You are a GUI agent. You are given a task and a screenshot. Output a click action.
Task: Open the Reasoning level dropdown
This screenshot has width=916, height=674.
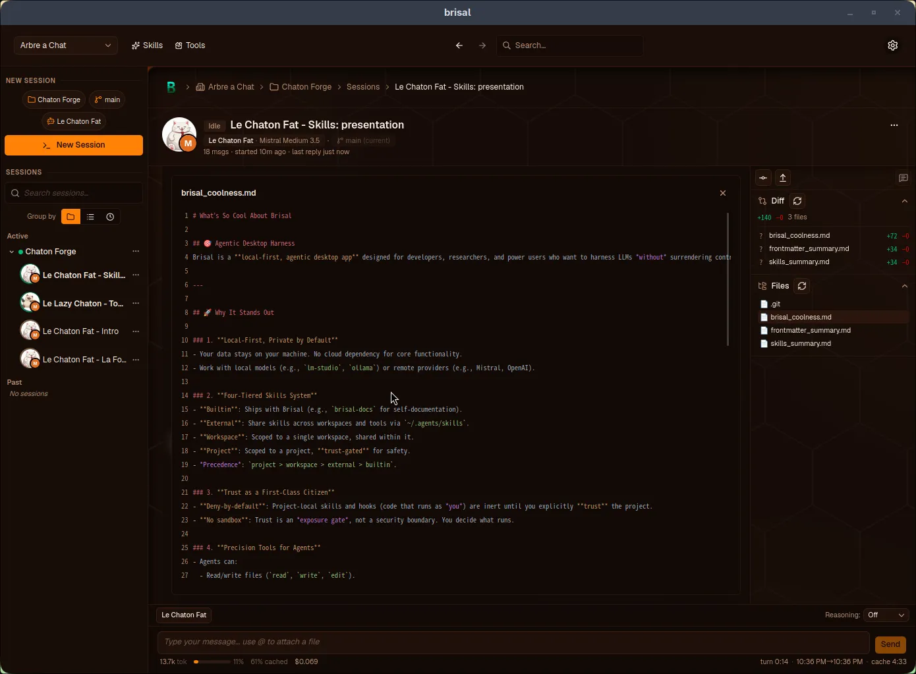coord(886,615)
